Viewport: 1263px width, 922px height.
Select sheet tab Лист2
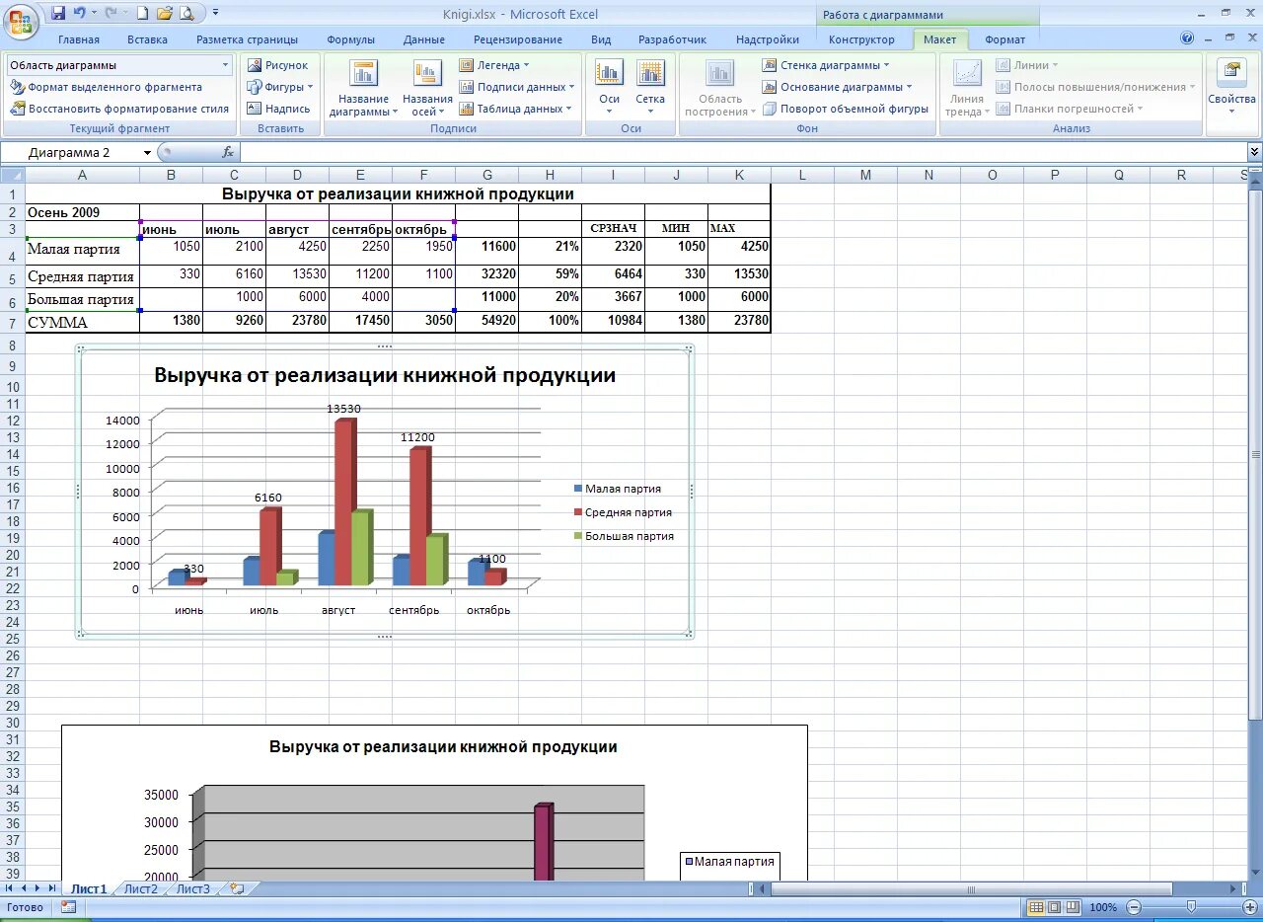click(x=140, y=888)
